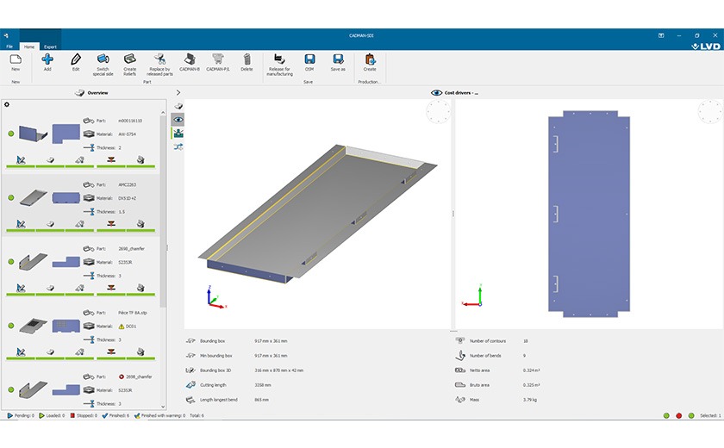This screenshot has height=448, width=724.
Task: Click the Bounding box value 917 mm x 361 mm
Action: coord(271,341)
